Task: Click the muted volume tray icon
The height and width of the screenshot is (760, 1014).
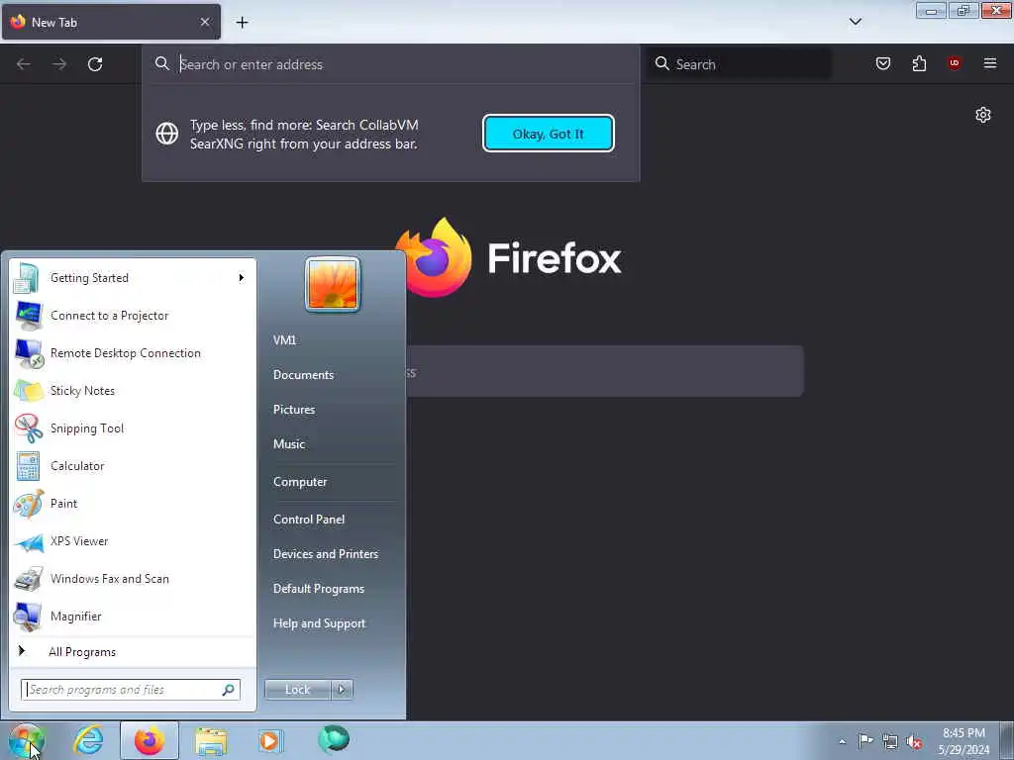Action: (914, 742)
